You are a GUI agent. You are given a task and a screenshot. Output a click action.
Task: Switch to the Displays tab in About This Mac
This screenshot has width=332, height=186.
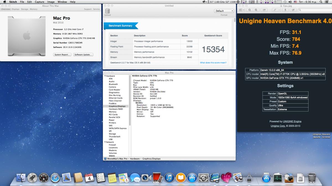tap(15, 9)
